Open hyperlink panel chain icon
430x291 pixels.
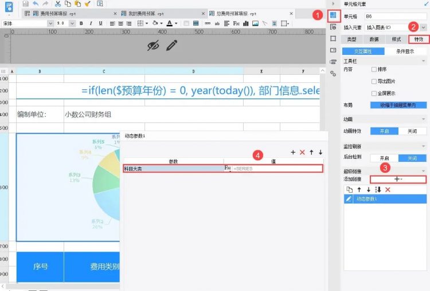(333, 74)
